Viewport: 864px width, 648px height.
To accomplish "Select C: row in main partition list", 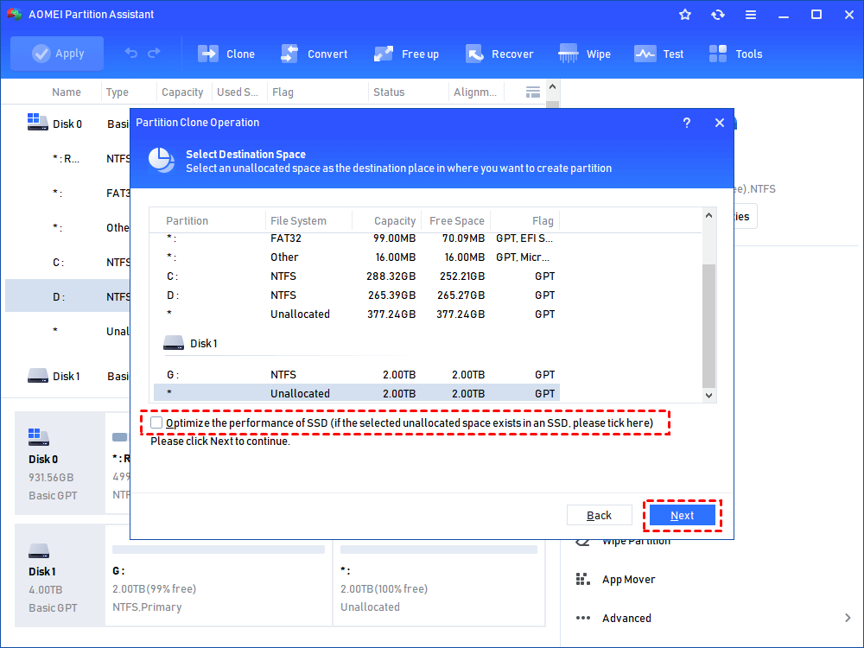I will tap(67, 263).
